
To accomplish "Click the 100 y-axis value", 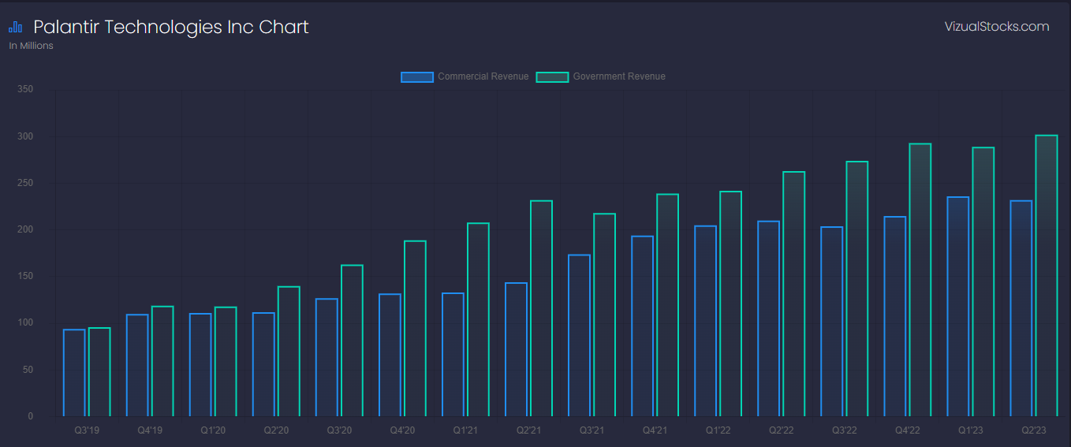I will tap(25, 322).
